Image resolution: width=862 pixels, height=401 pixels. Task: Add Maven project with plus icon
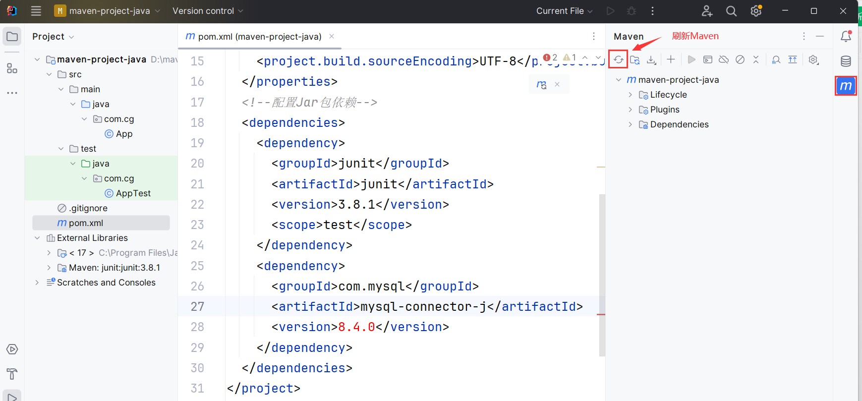(x=671, y=59)
